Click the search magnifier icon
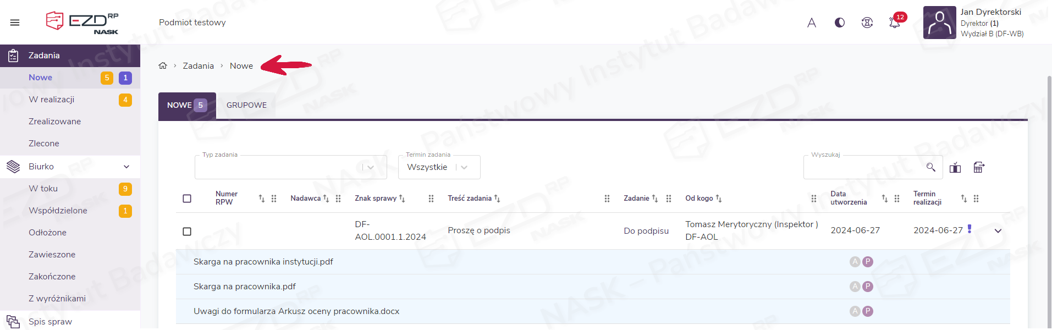Image resolution: width=1052 pixels, height=330 pixels. 930,167
